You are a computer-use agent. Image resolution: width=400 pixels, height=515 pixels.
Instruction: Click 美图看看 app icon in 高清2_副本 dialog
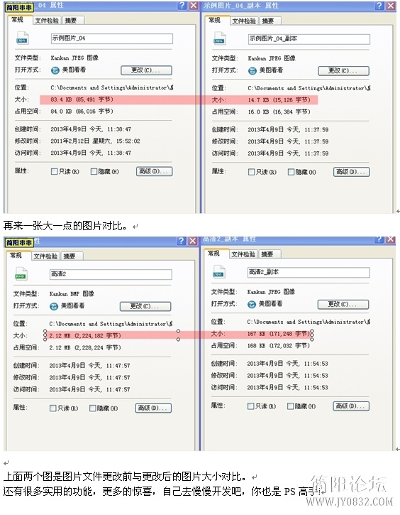tap(251, 304)
